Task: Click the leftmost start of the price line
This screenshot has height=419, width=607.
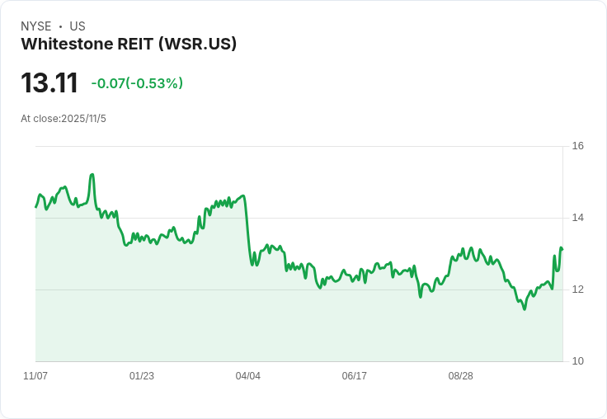Action: point(35,206)
